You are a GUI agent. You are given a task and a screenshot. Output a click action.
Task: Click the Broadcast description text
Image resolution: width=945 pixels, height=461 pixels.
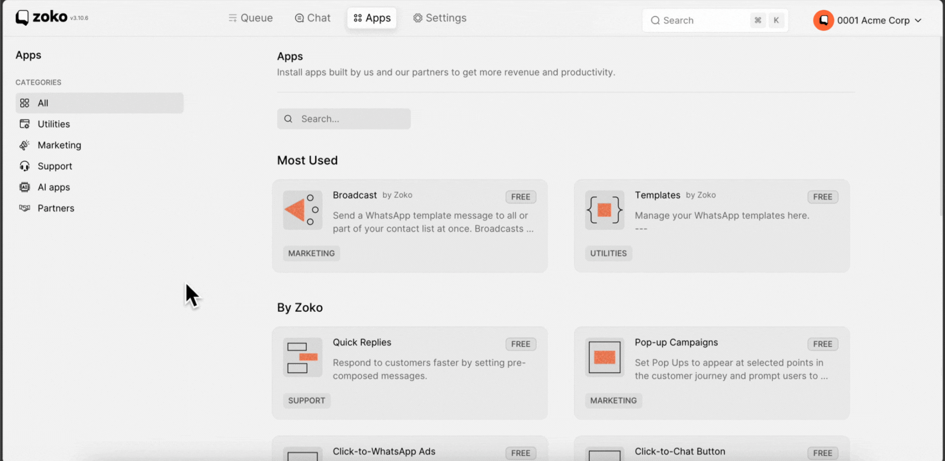(x=433, y=222)
